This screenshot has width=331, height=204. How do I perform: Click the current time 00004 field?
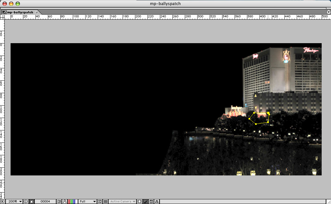[x=45, y=202]
